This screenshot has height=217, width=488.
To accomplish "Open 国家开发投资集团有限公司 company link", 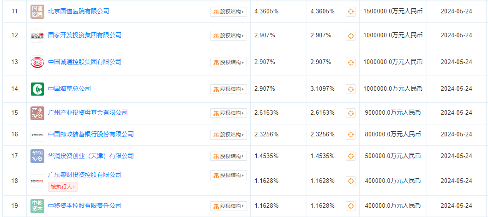I will tap(84, 35).
